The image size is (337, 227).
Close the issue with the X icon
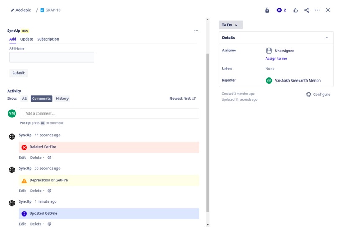(328, 10)
